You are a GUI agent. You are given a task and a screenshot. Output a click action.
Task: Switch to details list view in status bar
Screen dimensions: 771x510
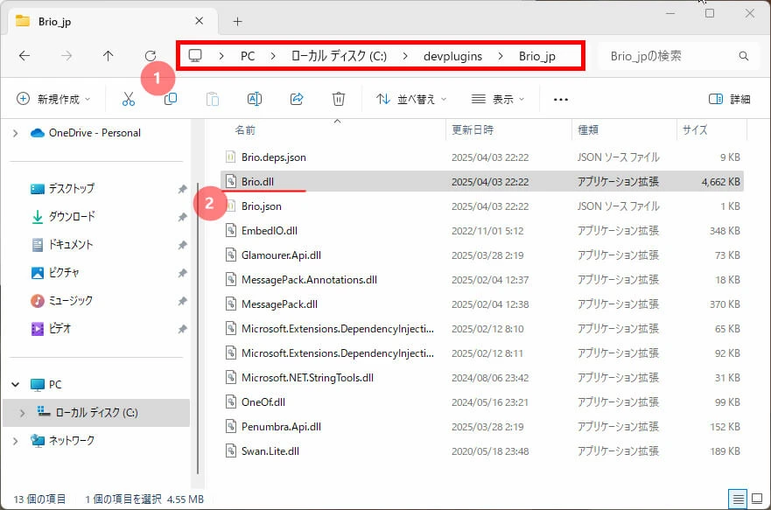[x=738, y=500]
